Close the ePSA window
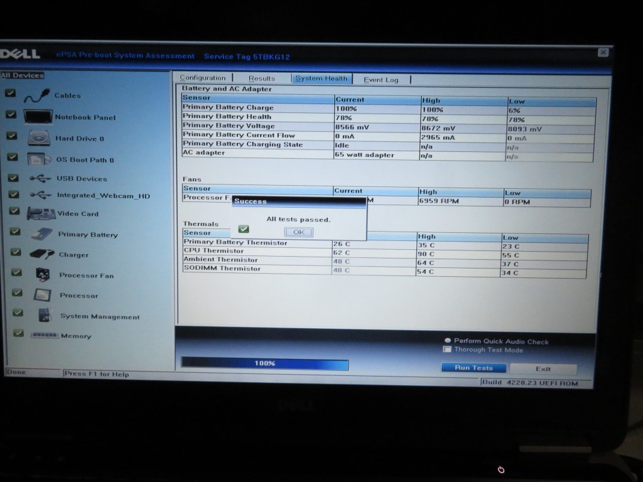 pos(603,52)
